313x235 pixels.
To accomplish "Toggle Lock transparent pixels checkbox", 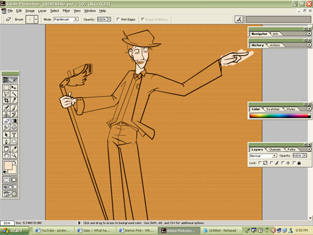I will pyautogui.click(x=260, y=163).
